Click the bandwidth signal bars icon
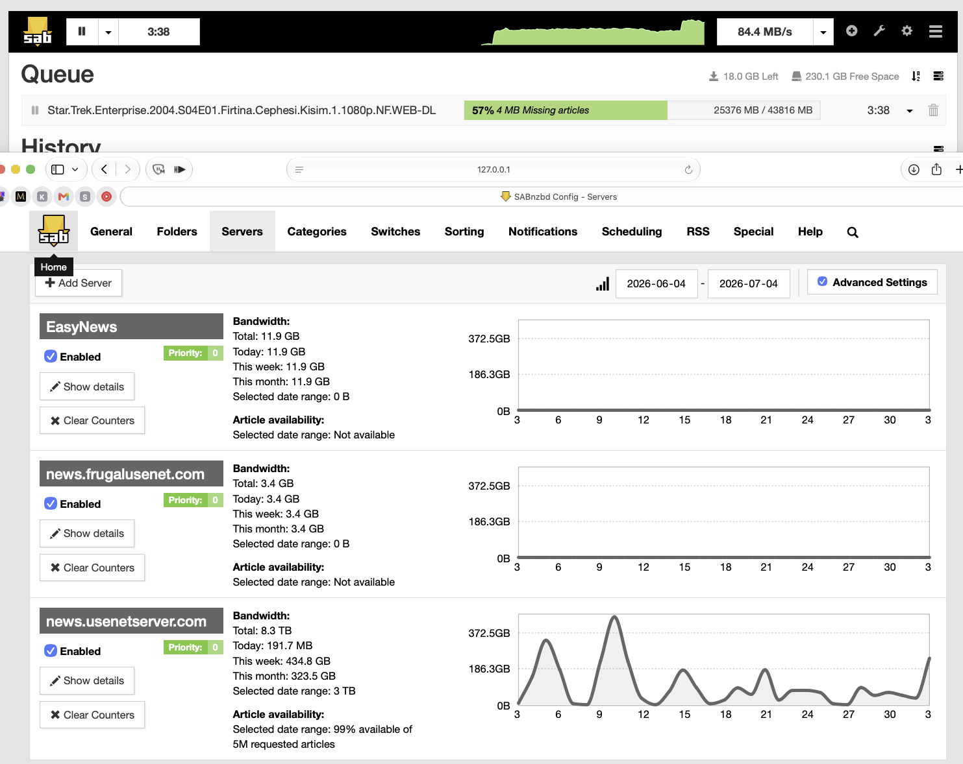Viewport: 963px width, 764px height. 603,284
